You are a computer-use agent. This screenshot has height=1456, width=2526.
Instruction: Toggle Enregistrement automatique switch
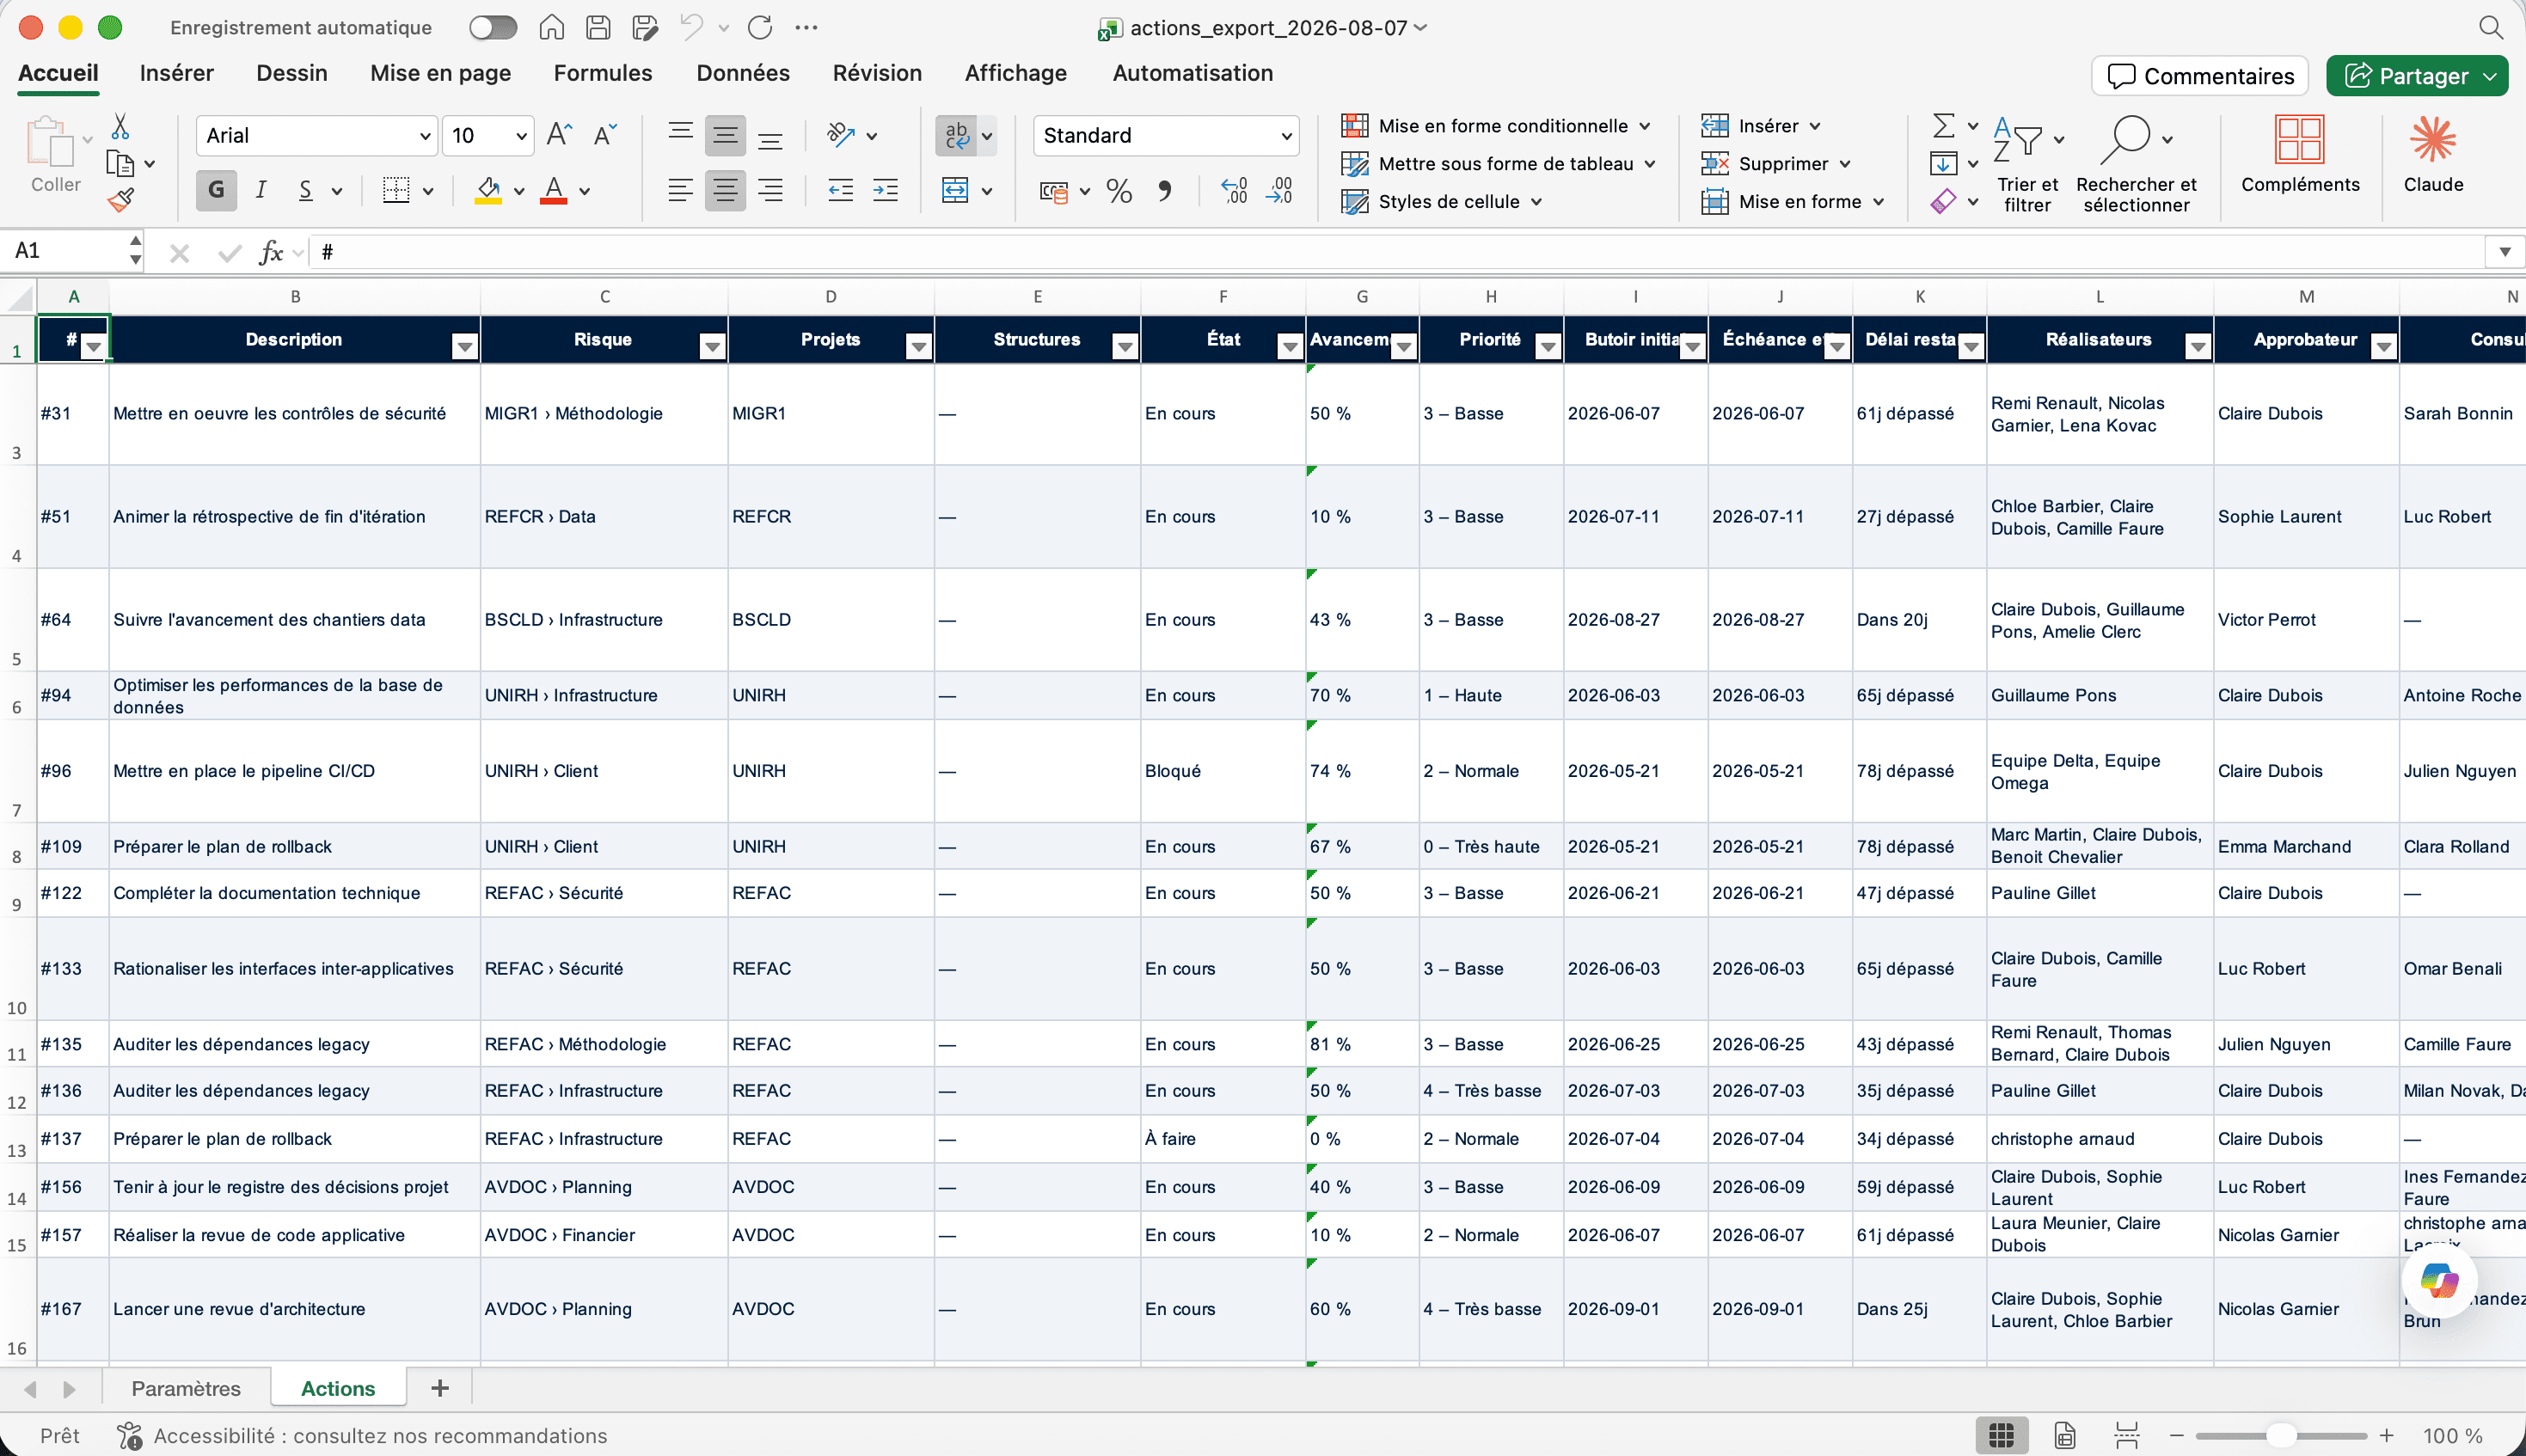[x=493, y=27]
